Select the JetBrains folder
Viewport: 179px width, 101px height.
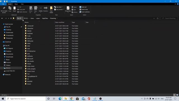click(x=30, y=56)
